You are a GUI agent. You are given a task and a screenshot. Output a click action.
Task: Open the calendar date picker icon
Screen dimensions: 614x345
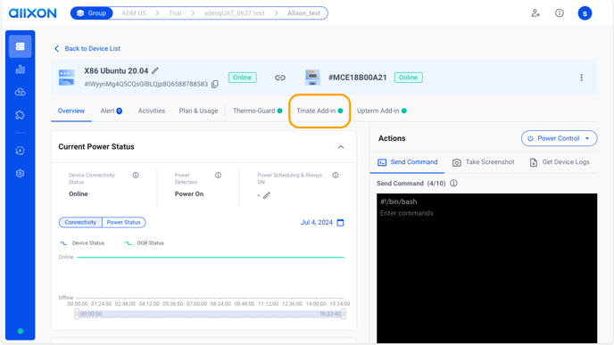[340, 223]
